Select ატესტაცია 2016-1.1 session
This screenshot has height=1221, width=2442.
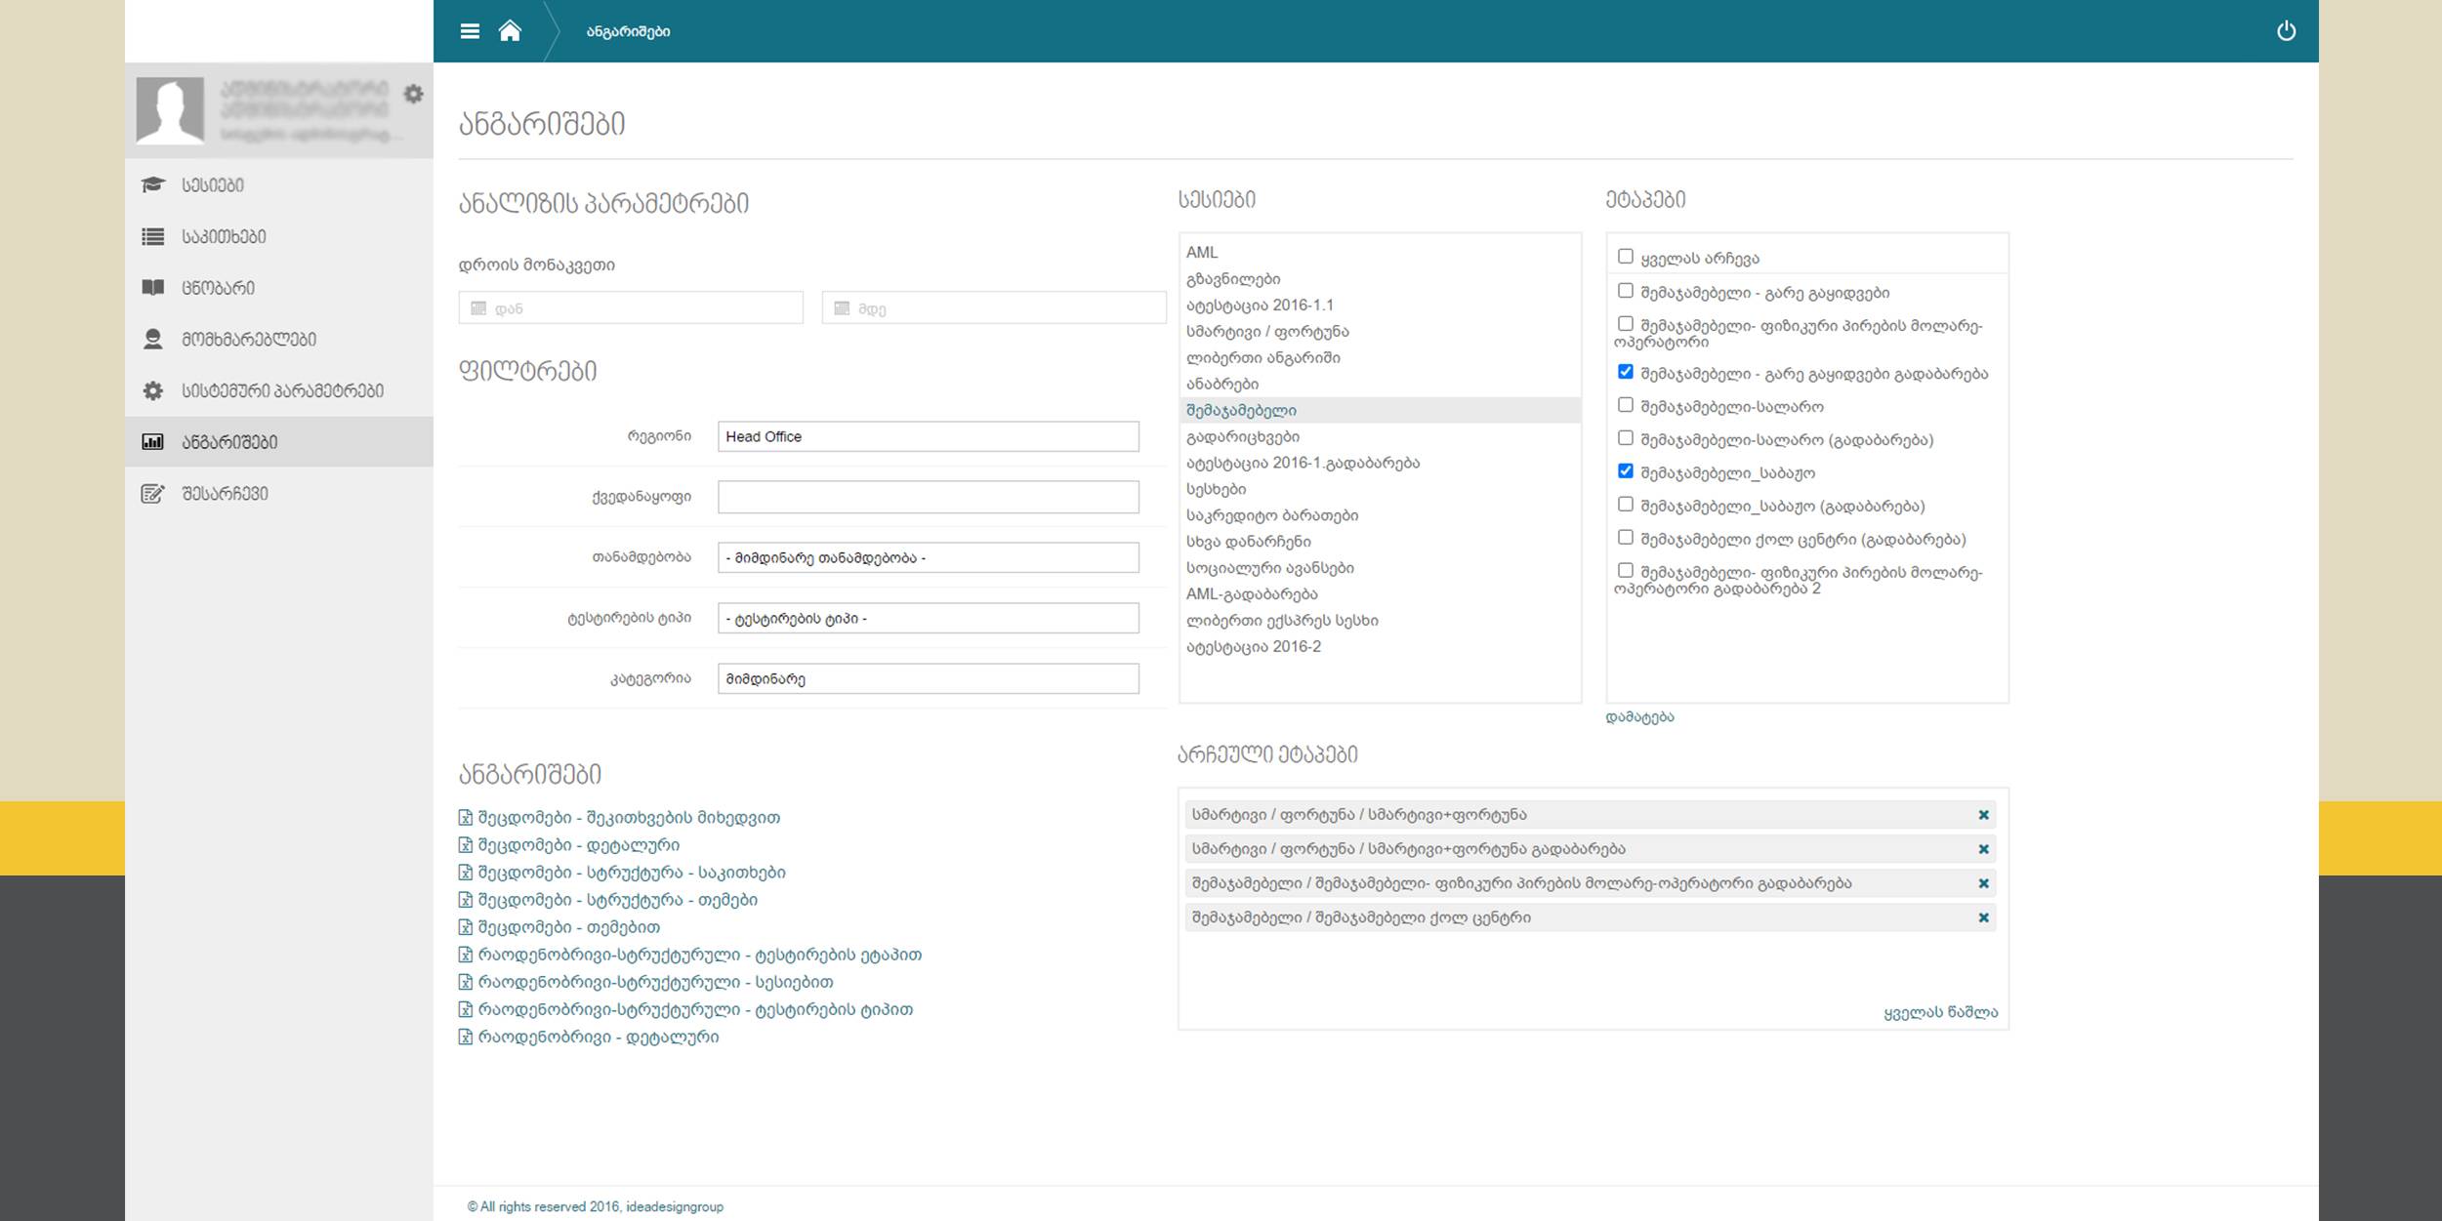tap(1380, 305)
